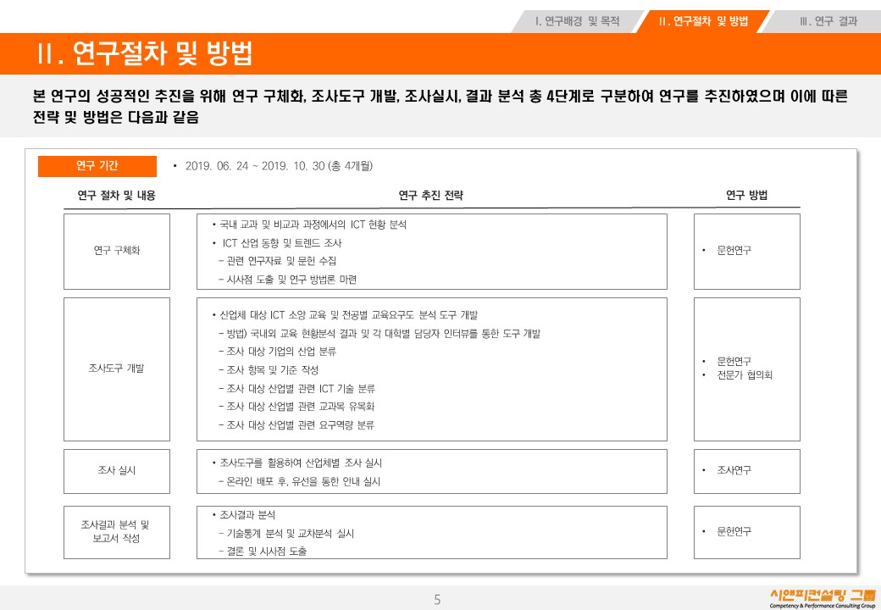Image resolution: width=881 pixels, height=610 pixels.
Task: Click the column header '연구 절차 및 내용'
Action: pyautogui.click(x=116, y=196)
